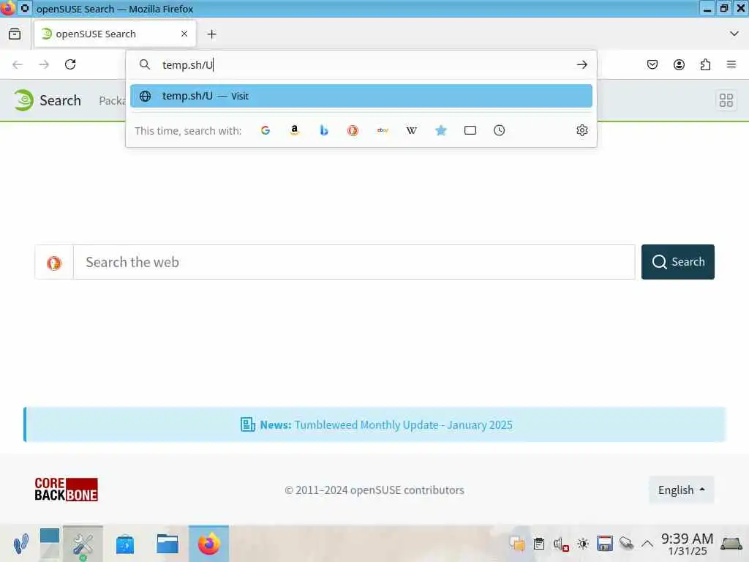Open the openSUSE apps grid menu
This screenshot has height=562, width=749.
point(726,100)
